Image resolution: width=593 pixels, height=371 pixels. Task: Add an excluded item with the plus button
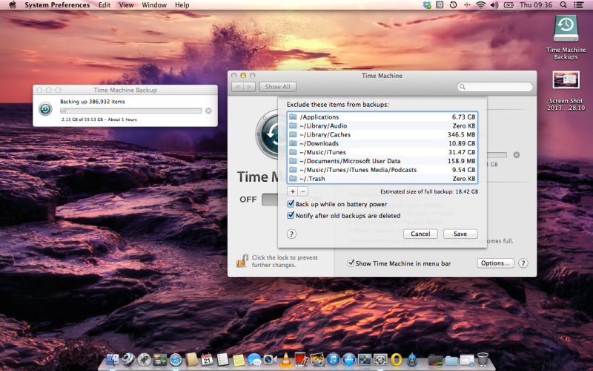[293, 191]
